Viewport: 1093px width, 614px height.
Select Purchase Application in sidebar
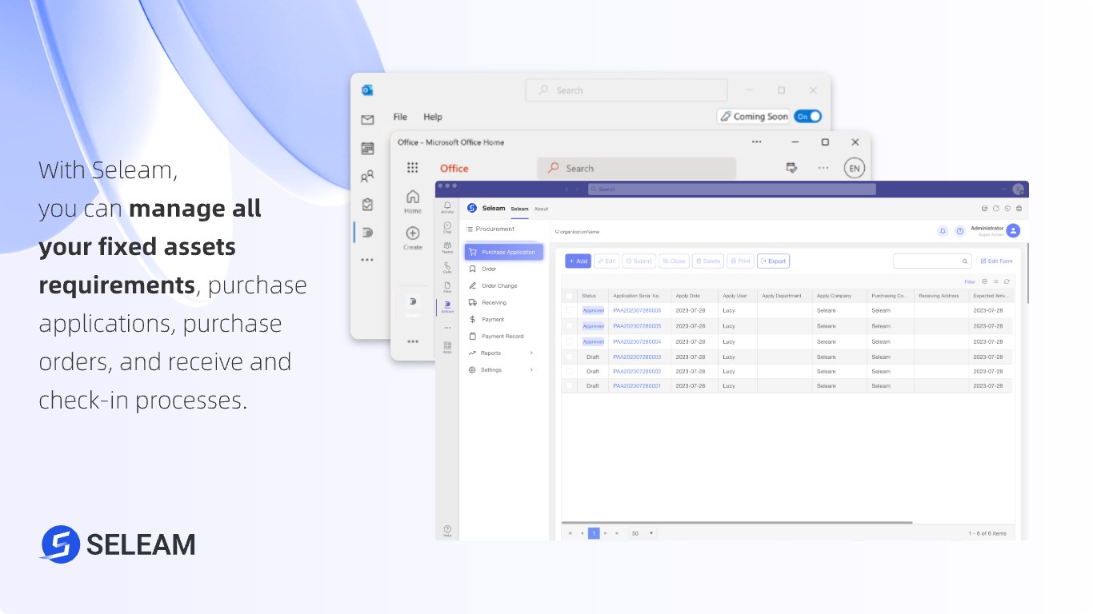[x=504, y=252]
